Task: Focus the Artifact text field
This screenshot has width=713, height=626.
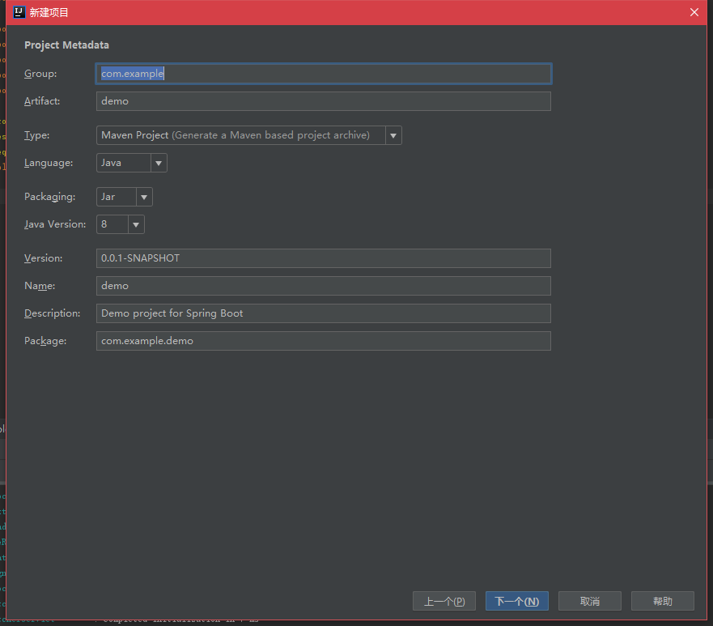Action: pyautogui.click(x=323, y=101)
